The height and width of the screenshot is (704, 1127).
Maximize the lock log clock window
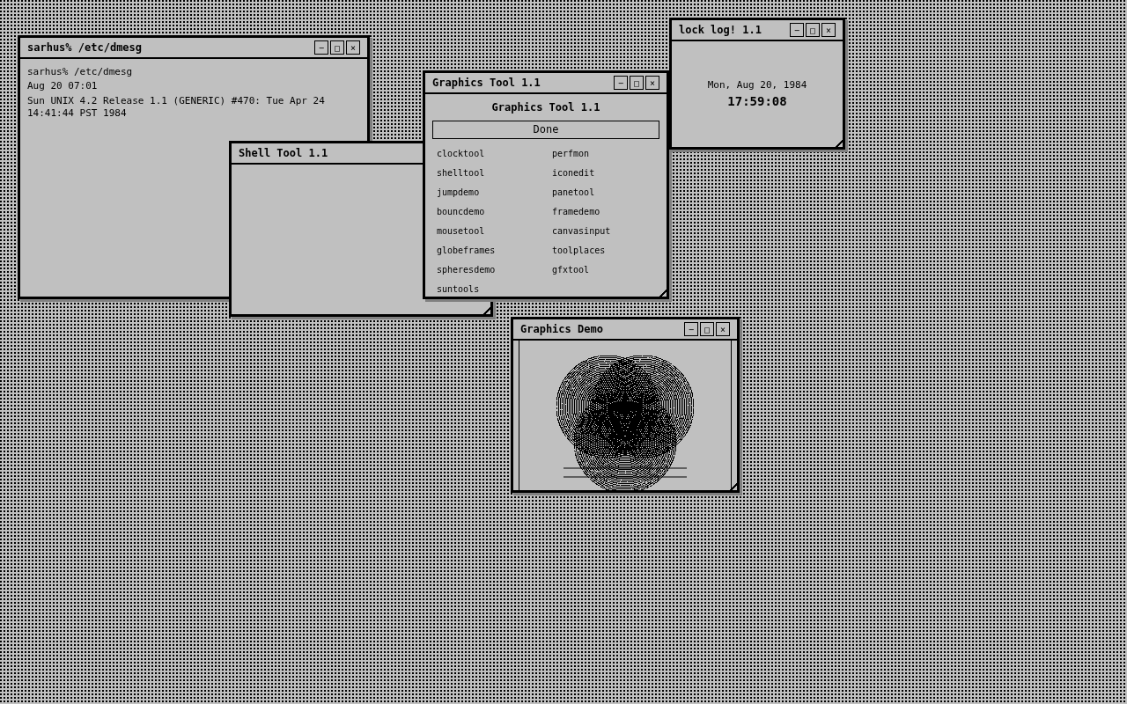point(812,29)
